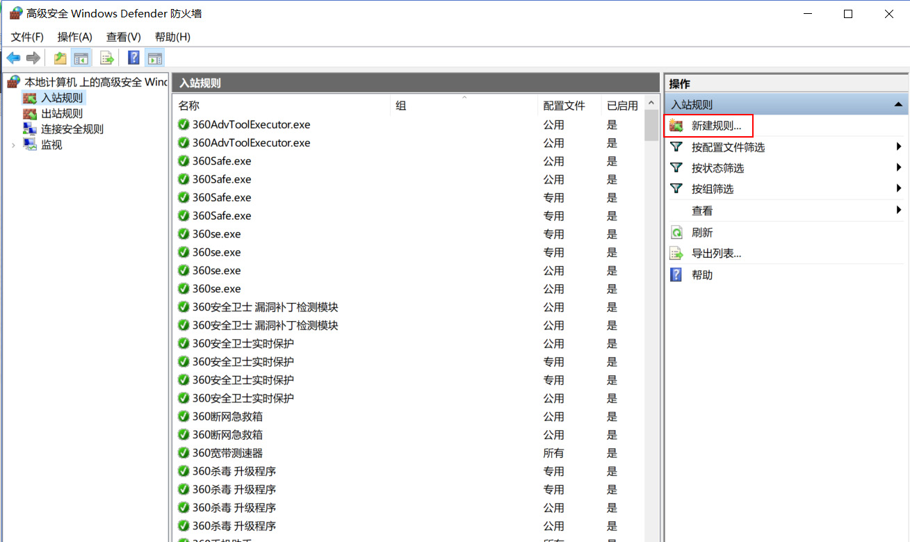910x542 pixels.
Task: Click the forward arrow in the toolbar
Action: (33, 58)
